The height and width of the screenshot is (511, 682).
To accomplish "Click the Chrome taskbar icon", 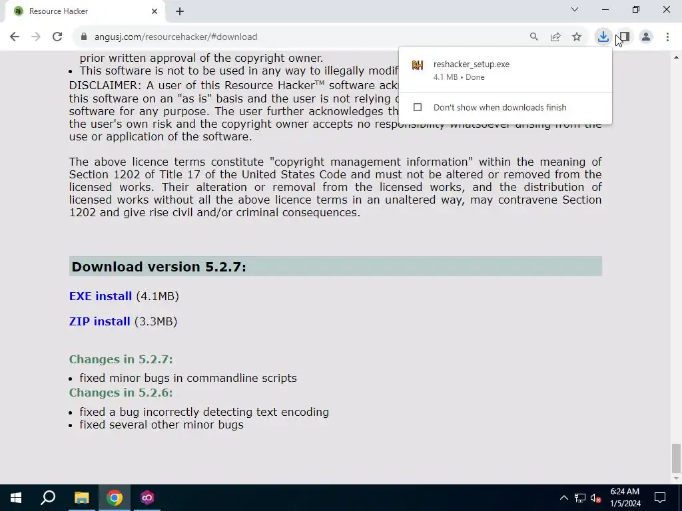I will click(x=115, y=498).
